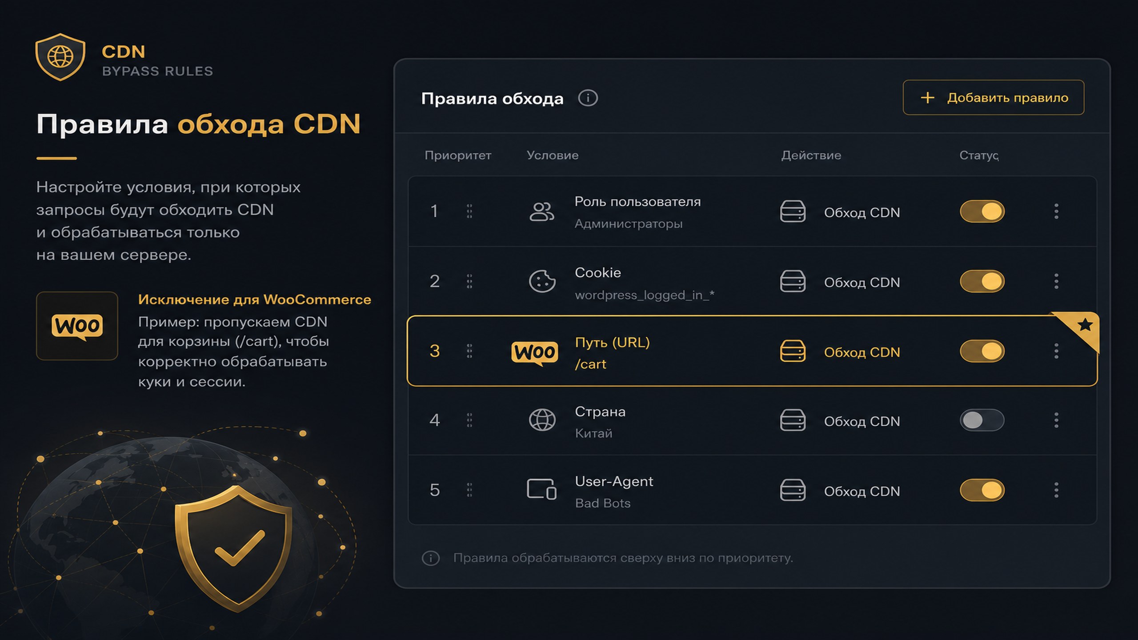Viewport: 1138px width, 640px height.
Task: Click the Страна condition label
Action: [x=600, y=412]
